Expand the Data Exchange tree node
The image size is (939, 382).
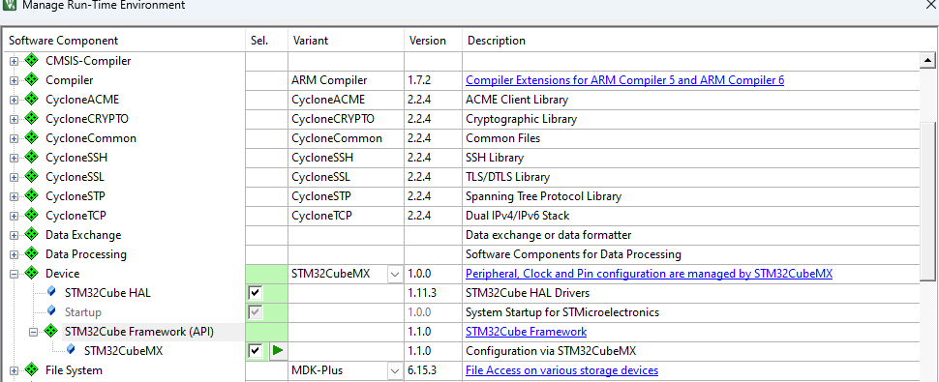[x=15, y=236]
